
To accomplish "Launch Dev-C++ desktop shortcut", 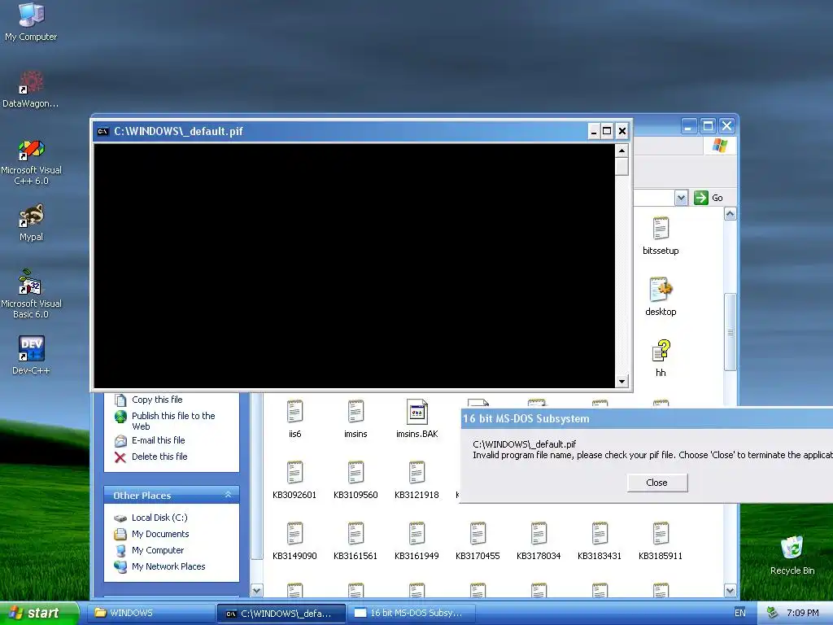I will pyautogui.click(x=31, y=355).
